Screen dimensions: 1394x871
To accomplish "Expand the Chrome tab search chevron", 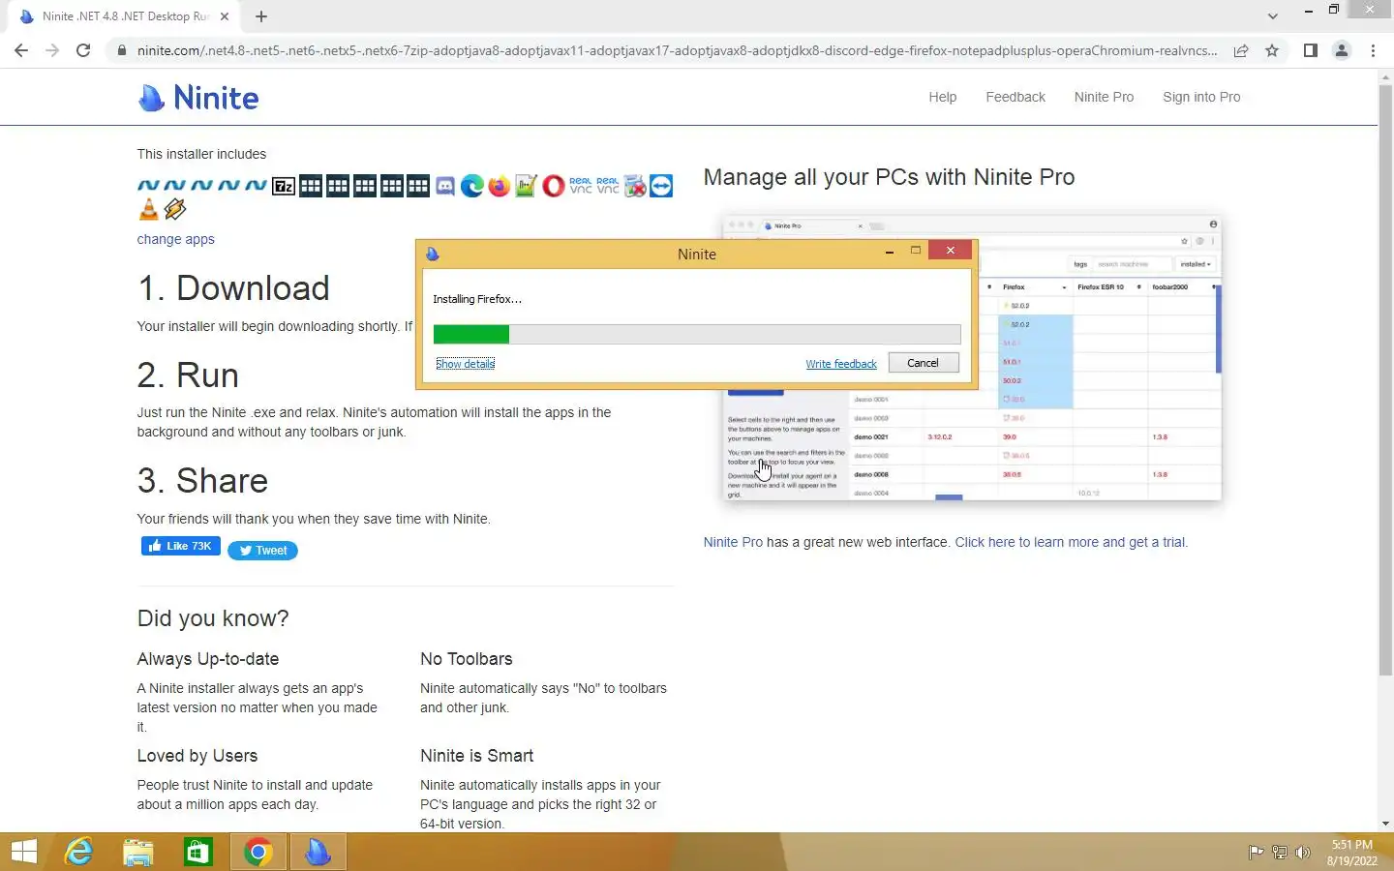I will (1273, 16).
